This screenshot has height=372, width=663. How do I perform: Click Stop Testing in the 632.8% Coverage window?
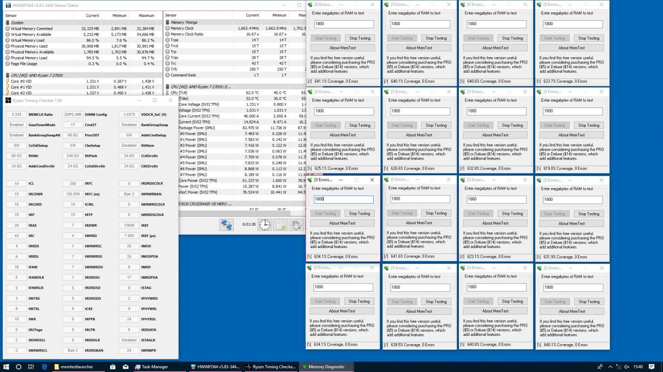point(512,125)
